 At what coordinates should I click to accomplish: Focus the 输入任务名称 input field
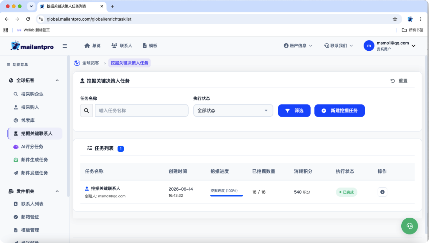[x=142, y=111]
